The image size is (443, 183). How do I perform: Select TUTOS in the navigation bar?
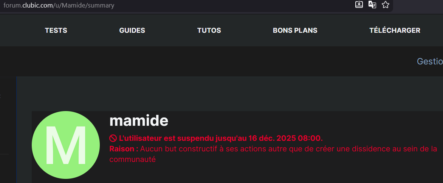click(x=209, y=30)
